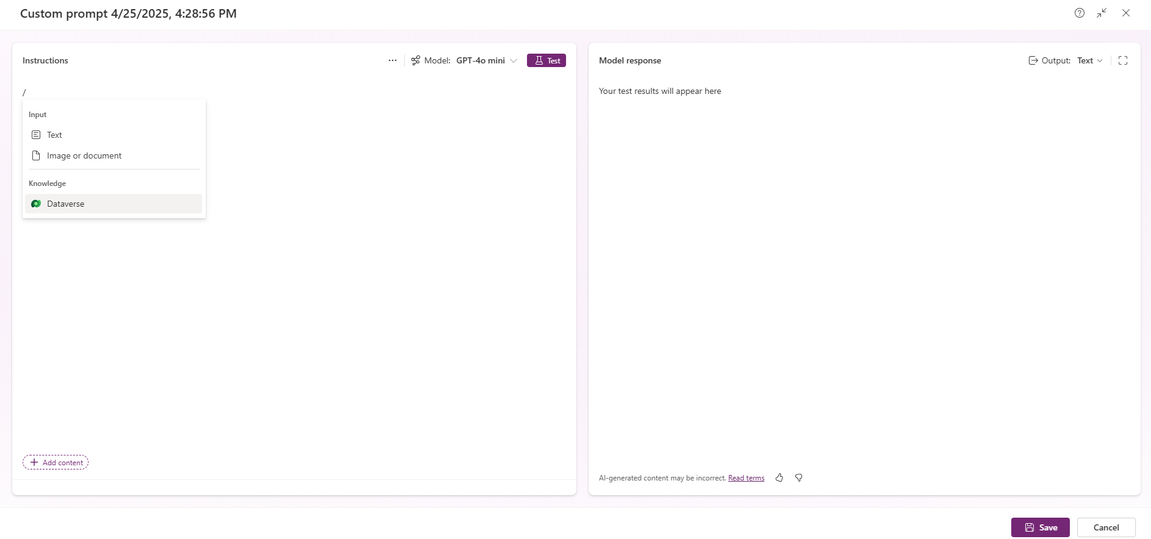
Task: Give thumbs down feedback
Action: click(799, 478)
